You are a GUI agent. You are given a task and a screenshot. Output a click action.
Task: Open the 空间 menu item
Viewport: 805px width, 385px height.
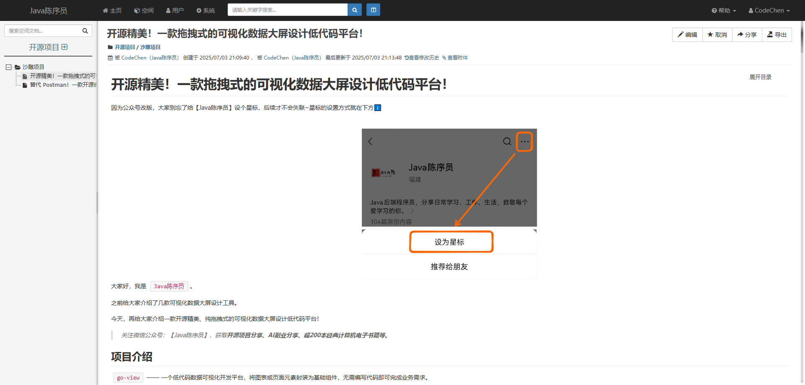point(144,10)
